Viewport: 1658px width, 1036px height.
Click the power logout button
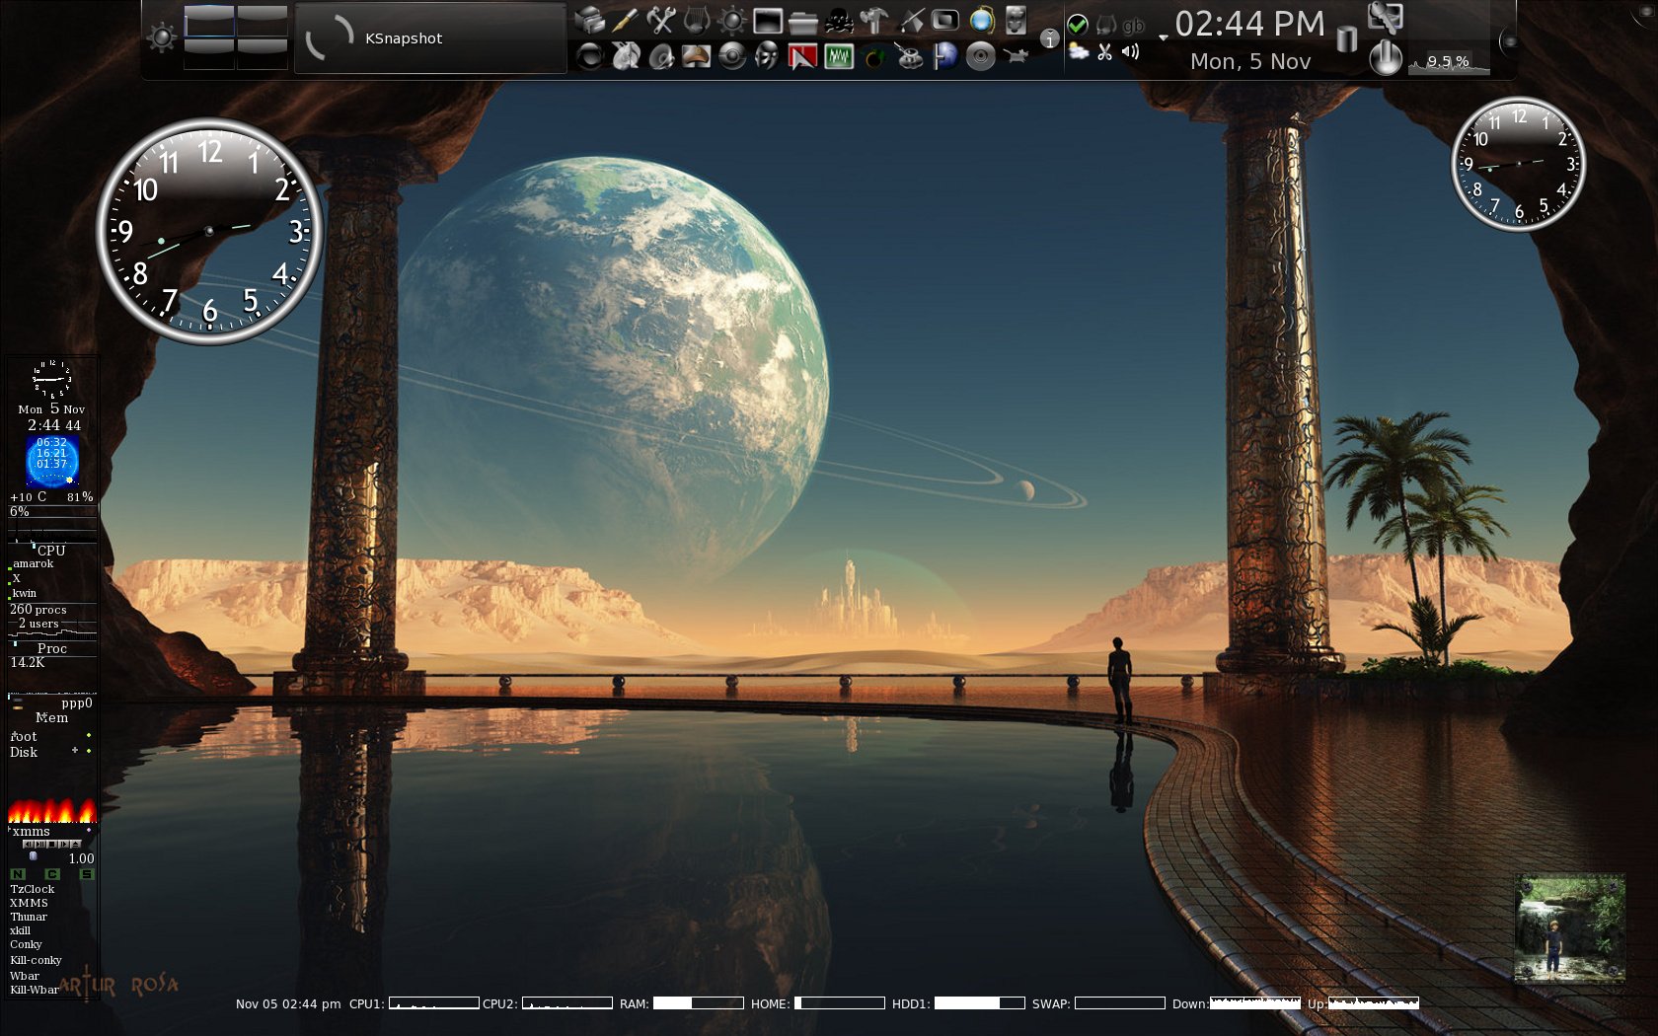[x=1385, y=57]
